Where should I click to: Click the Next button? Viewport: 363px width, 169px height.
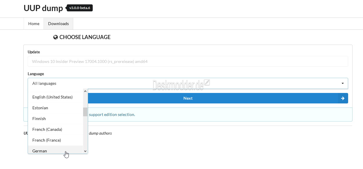[188, 98]
